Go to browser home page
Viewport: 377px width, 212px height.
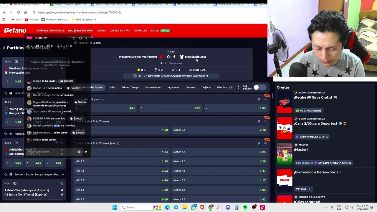25,12
